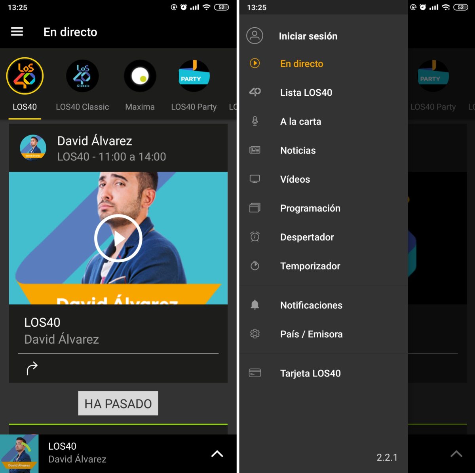The height and width of the screenshot is (473, 475).
Task: Tap Iniciar sesión to log in
Action: (x=308, y=36)
